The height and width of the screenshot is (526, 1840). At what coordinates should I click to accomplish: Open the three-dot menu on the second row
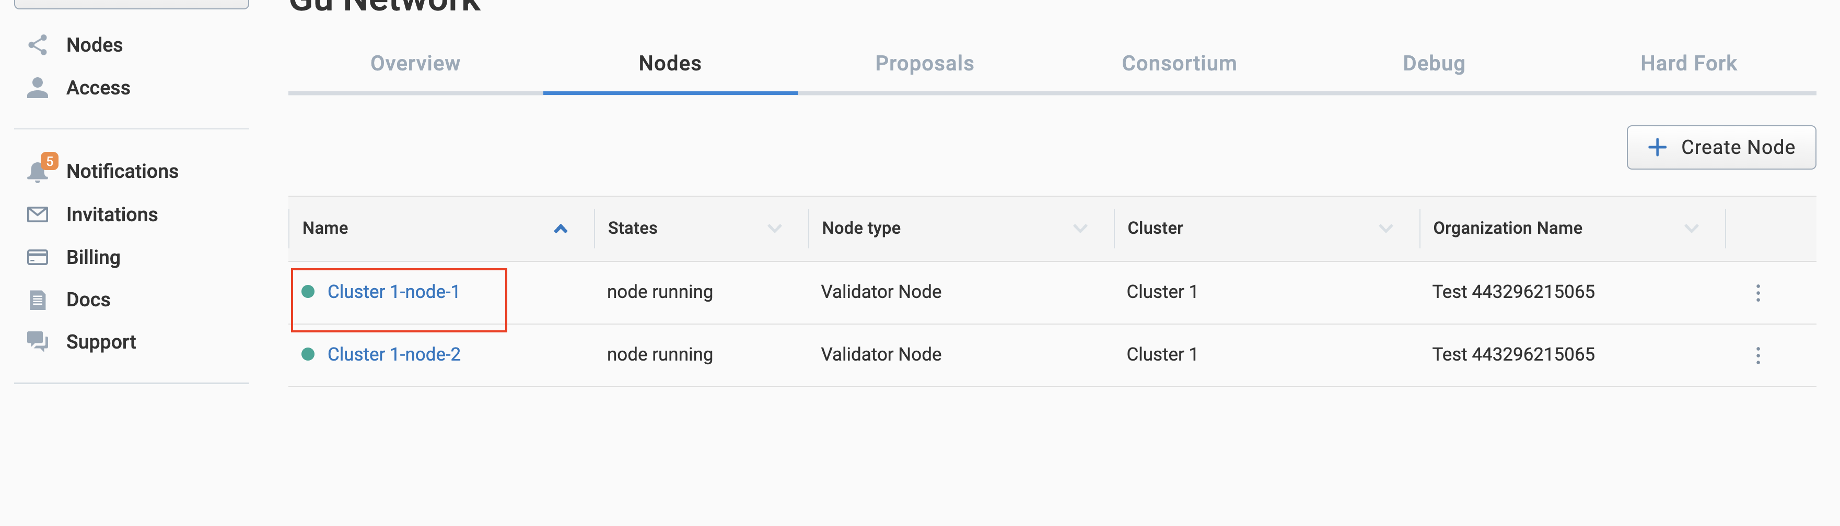[1758, 355]
